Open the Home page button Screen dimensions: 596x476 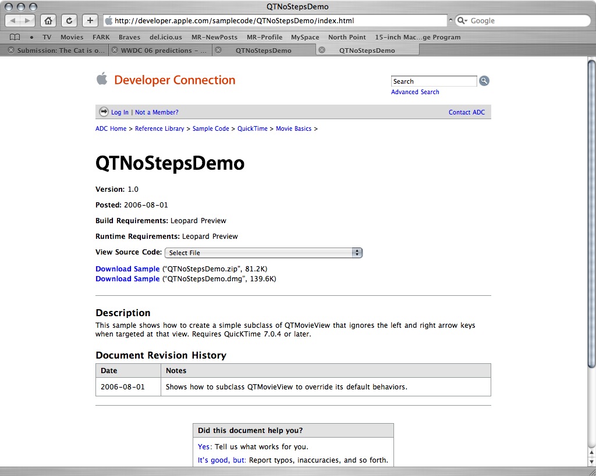click(x=48, y=20)
